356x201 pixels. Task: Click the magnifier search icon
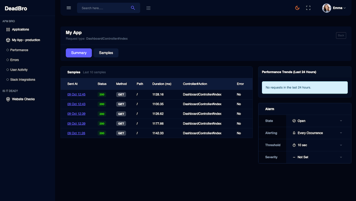pyautogui.click(x=133, y=8)
